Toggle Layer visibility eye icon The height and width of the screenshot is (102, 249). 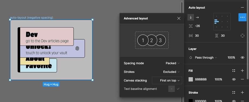243,57
